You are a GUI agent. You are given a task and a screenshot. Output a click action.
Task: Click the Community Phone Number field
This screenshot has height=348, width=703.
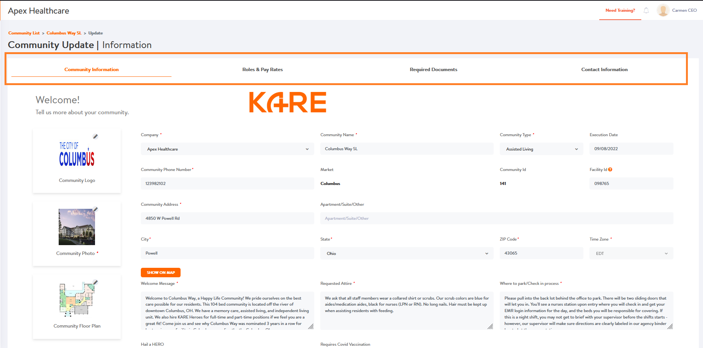[x=228, y=183]
